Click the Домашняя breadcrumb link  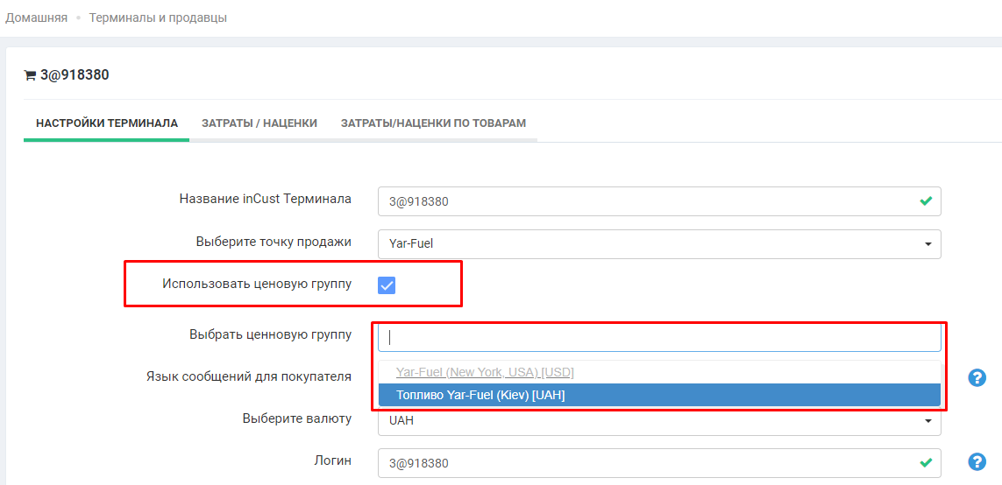tap(37, 18)
